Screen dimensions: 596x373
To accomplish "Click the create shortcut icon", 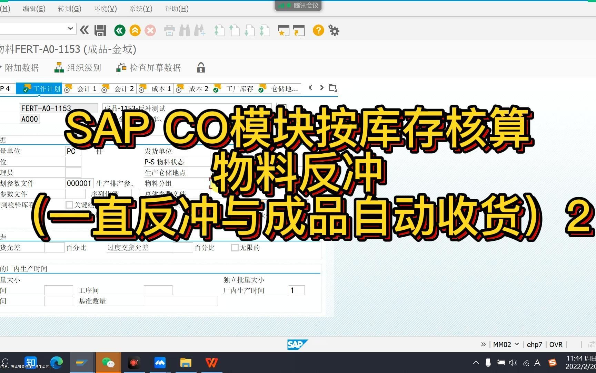I will click(x=299, y=30).
